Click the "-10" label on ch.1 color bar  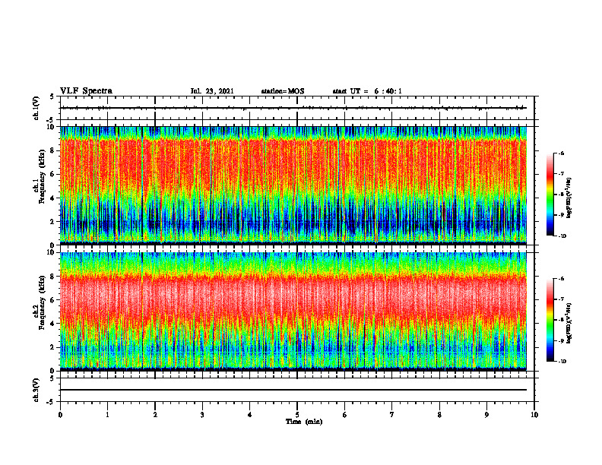(562, 236)
